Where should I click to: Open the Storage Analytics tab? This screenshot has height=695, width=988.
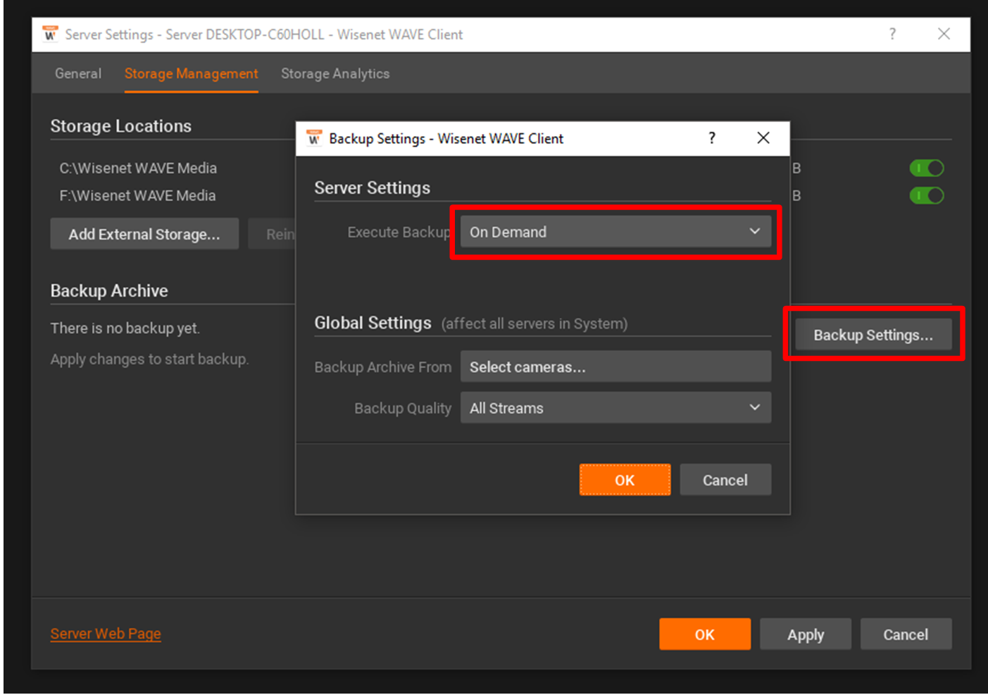point(335,73)
